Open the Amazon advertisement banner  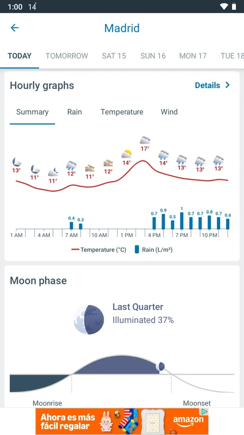122,421
